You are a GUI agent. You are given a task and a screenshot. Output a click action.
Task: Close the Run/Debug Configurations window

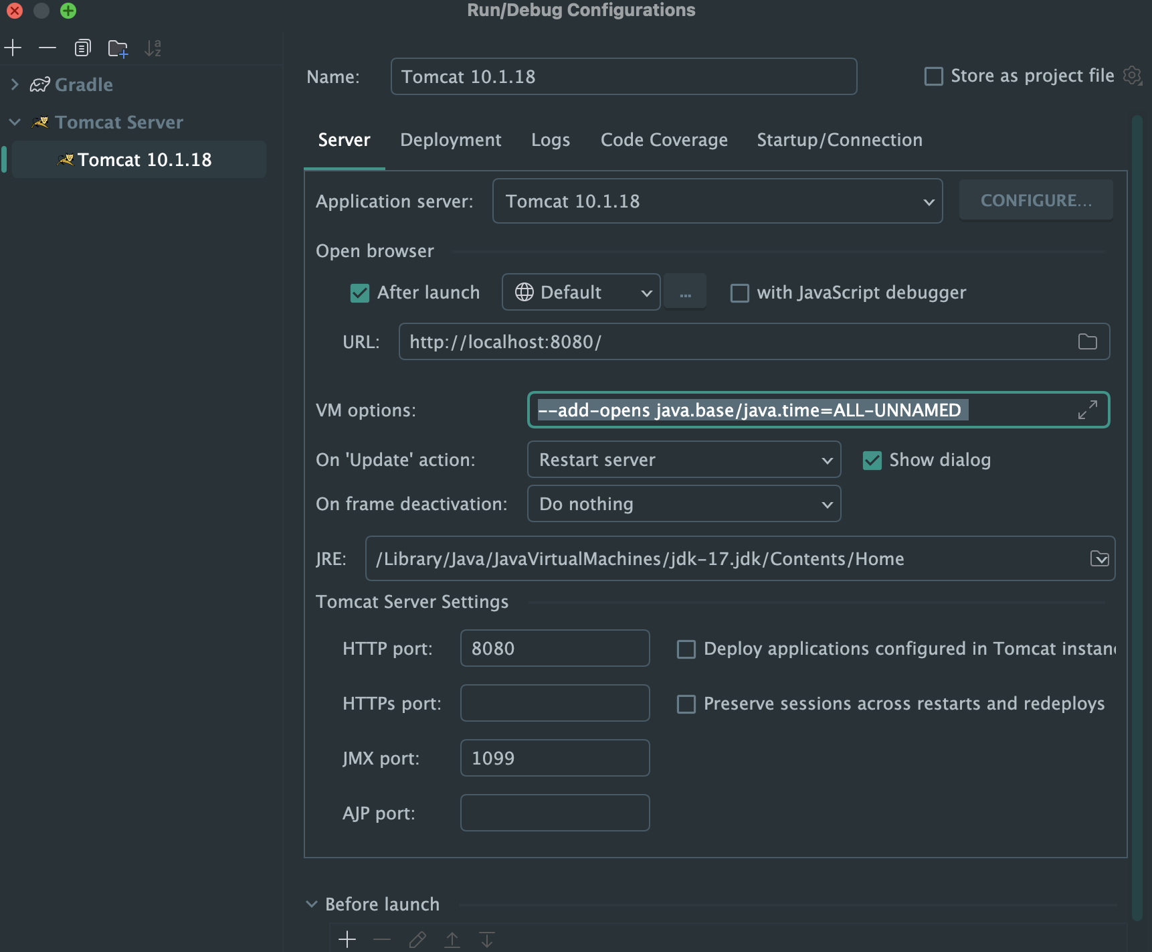click(x=14, y=11)
